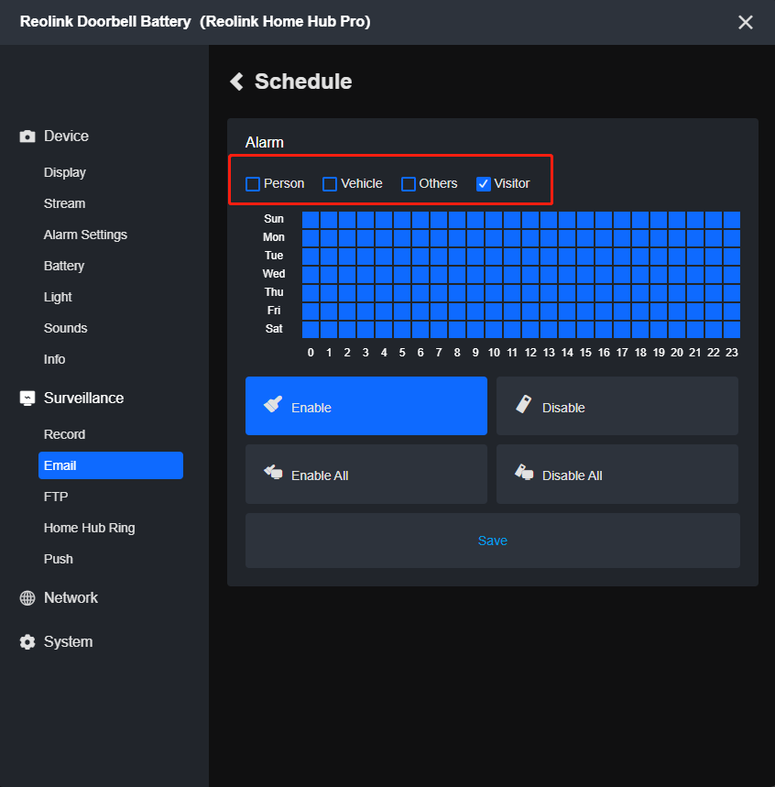
Task: Click the Wed row label
Action: click(274, 274)
